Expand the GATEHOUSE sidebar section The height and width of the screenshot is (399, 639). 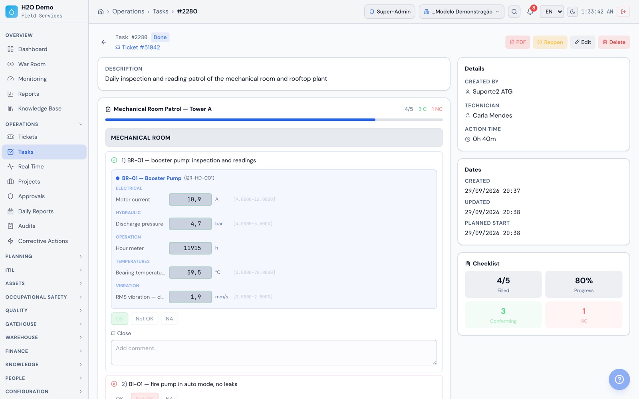click(x=44, y=324)
